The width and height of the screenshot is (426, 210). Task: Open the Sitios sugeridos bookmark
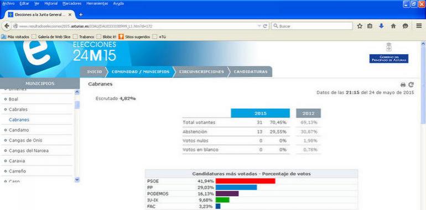click(134, 36)
